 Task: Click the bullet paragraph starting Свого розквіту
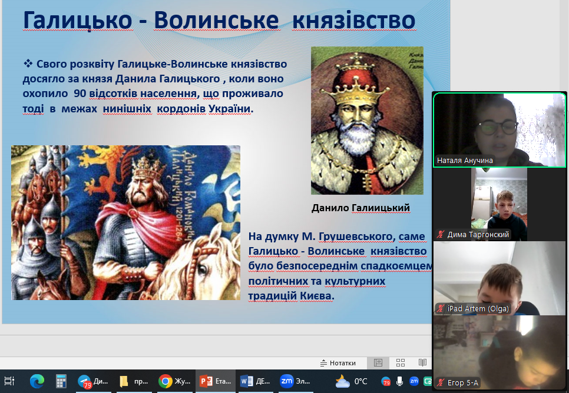coord(155,86)
